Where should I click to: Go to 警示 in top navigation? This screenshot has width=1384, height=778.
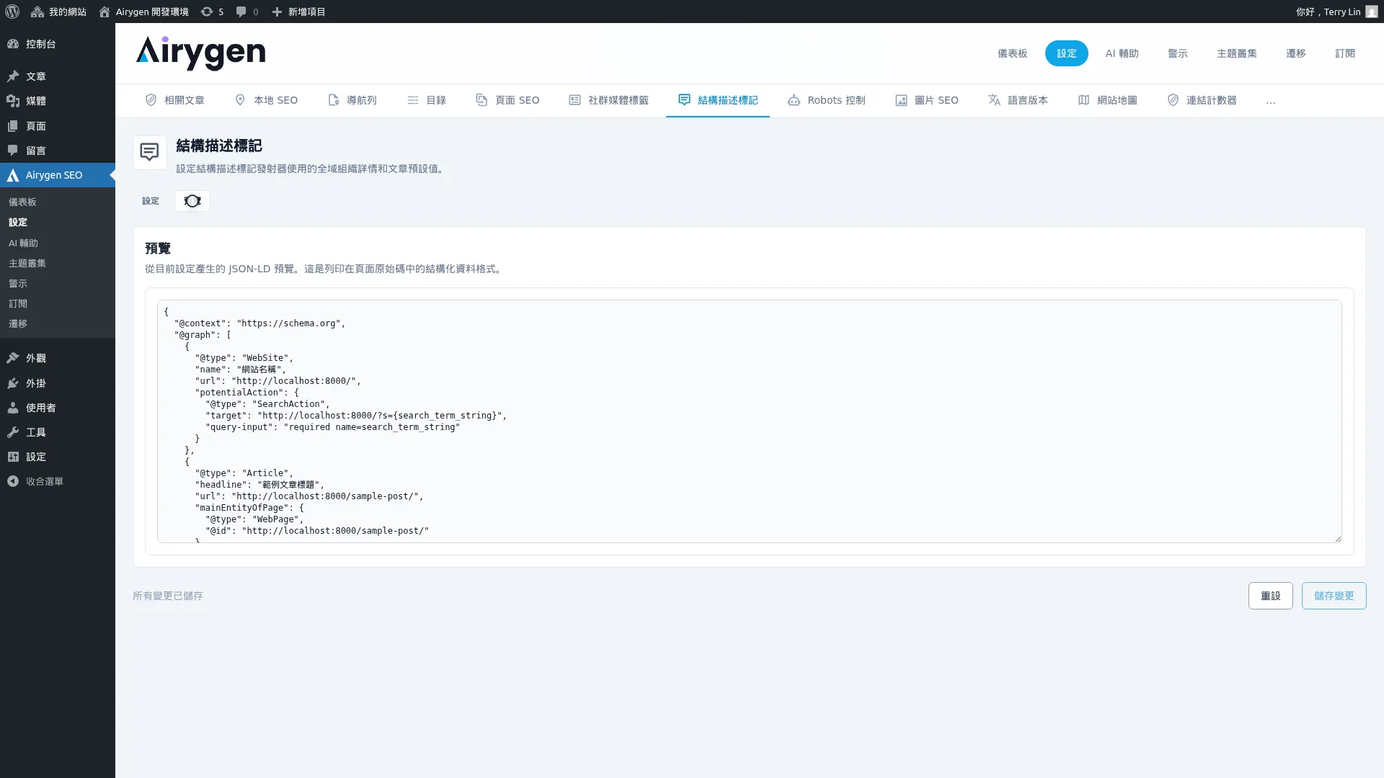coord(1178,53)
